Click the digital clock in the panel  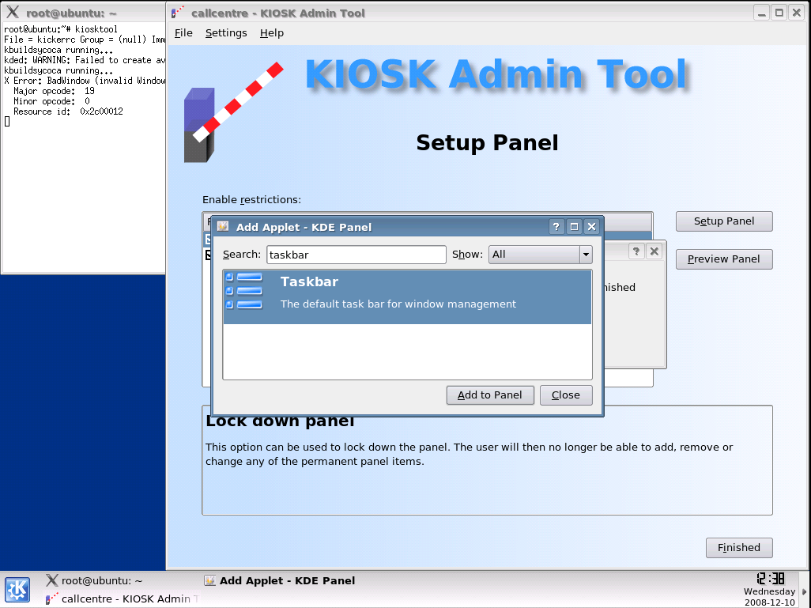click(770, 578)
